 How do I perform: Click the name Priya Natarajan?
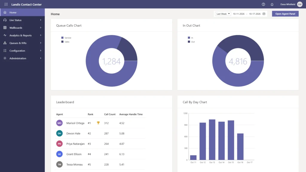[x=76, y=144]
